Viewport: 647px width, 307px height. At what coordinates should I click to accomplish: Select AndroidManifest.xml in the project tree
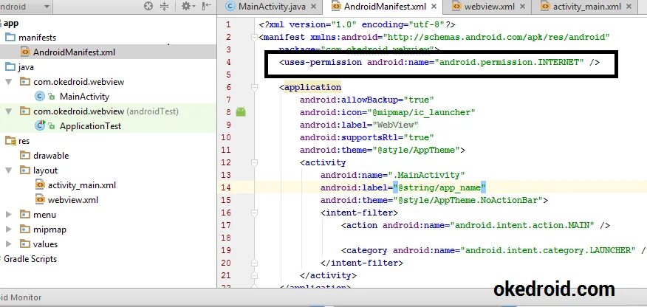75,52
